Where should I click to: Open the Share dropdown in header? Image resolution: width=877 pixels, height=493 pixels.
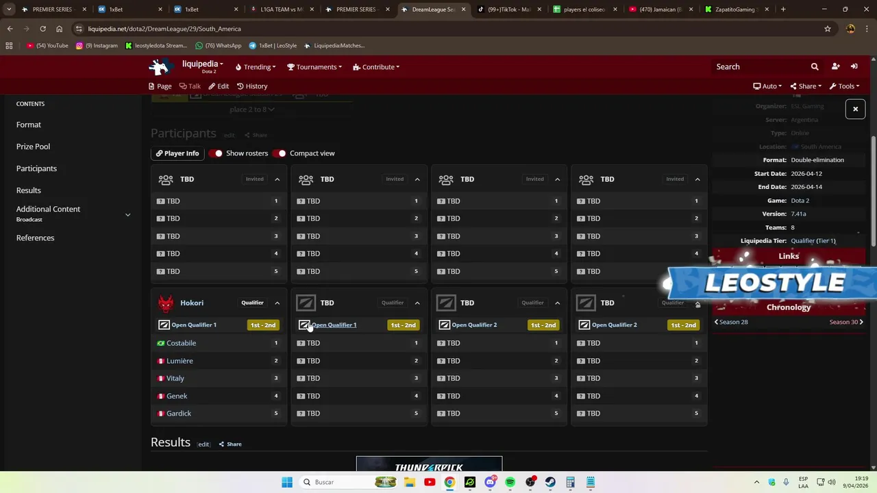pyautogui.click(x=806, y=86)
